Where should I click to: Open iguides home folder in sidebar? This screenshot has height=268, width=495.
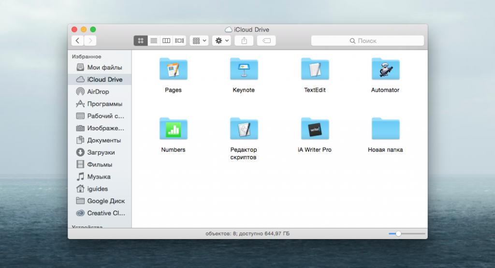click(100, 188)
